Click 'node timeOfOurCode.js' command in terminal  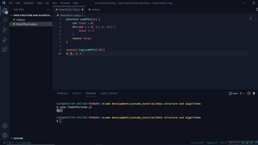point(75,107)
